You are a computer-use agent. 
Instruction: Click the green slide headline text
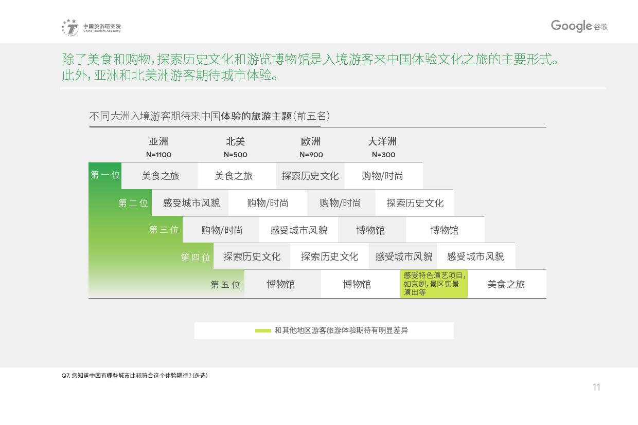pos(310,67)
